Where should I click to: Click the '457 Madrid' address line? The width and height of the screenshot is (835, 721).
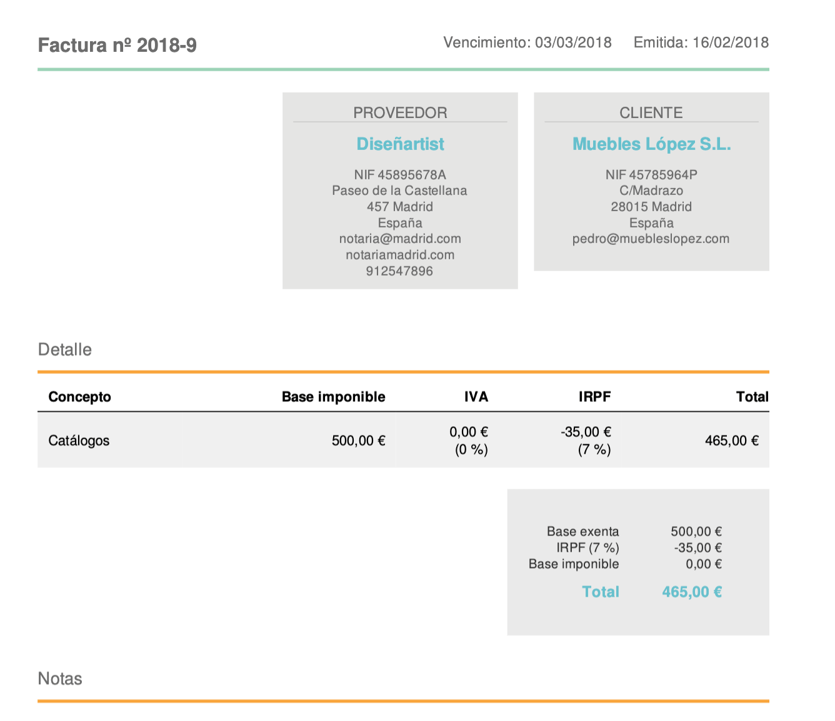(400, 207)
